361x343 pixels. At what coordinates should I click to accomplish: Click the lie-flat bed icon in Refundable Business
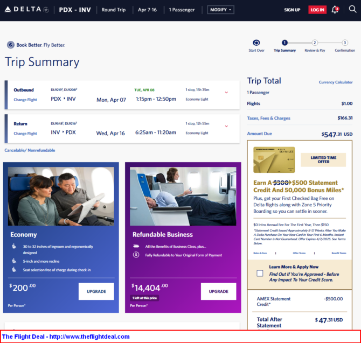(136, 246)
